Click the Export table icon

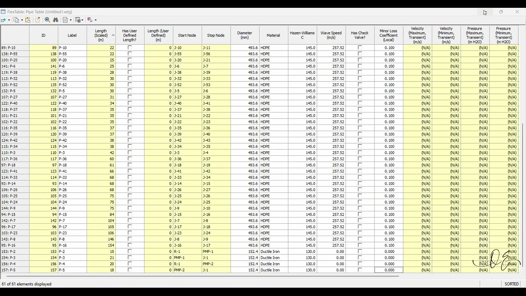3,20
